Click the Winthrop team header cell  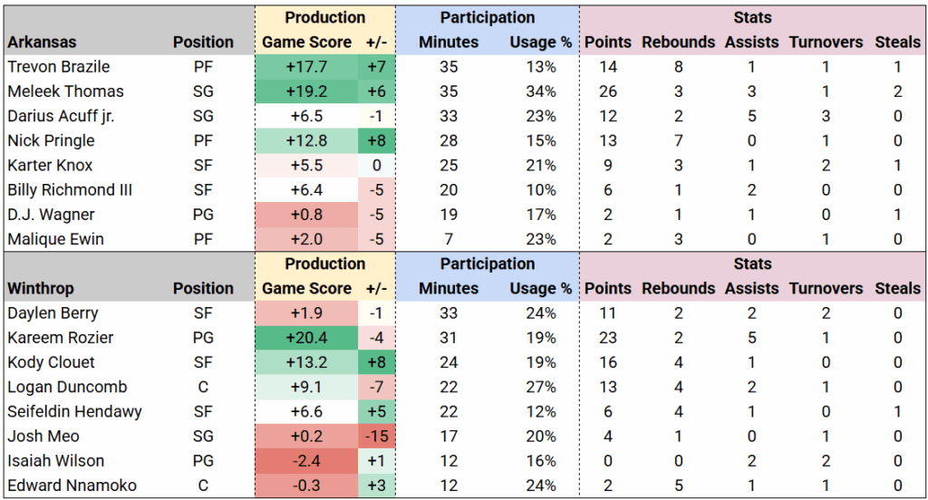point(40,288)
